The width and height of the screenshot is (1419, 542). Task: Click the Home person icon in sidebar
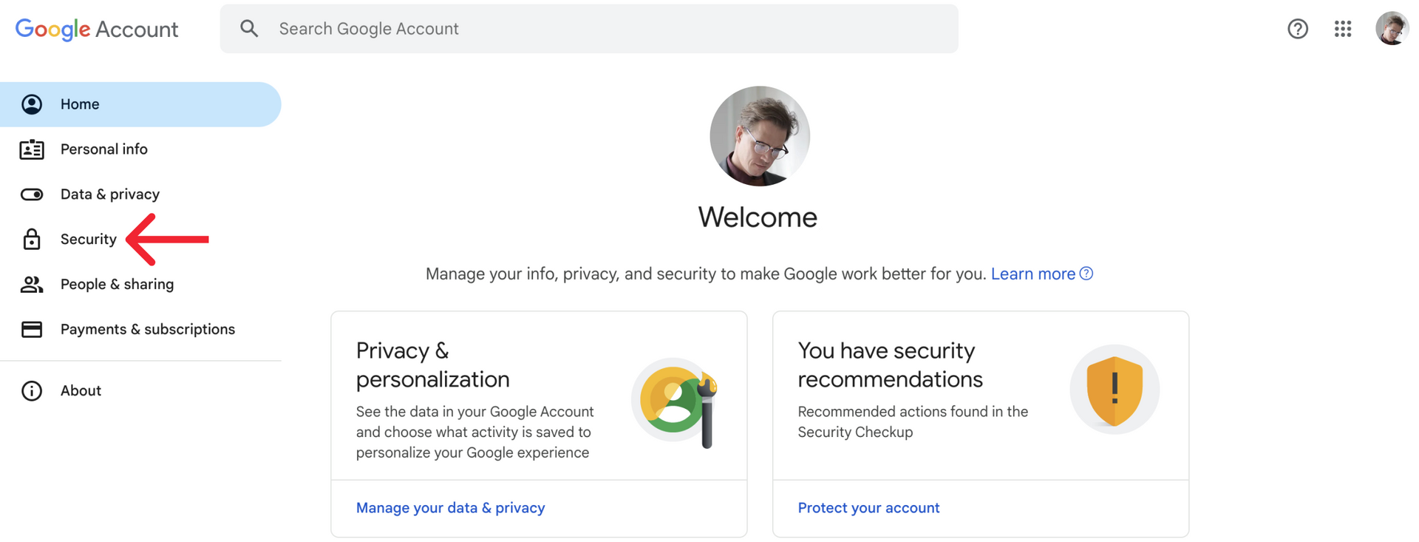coord(32,104)
